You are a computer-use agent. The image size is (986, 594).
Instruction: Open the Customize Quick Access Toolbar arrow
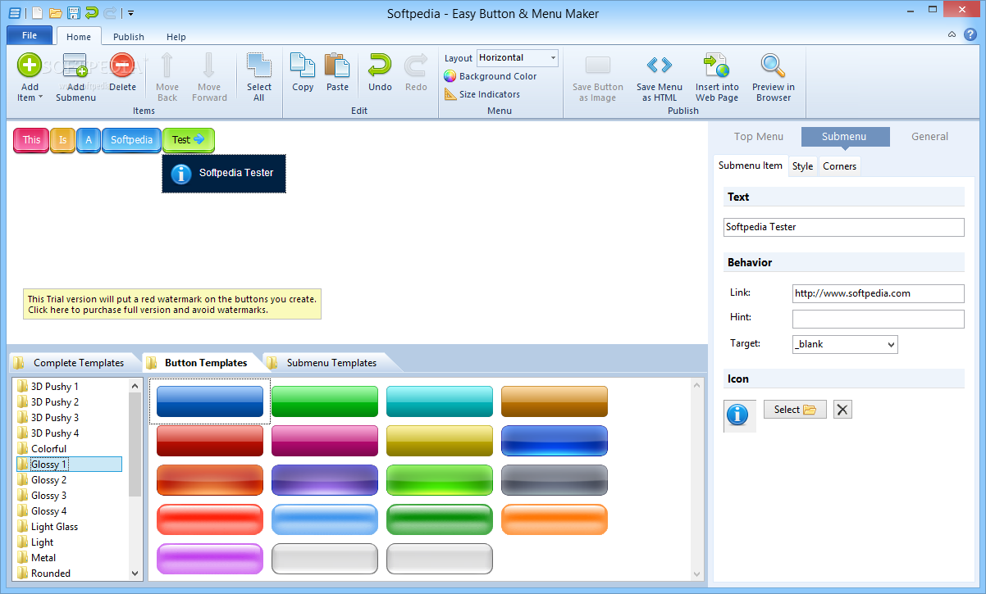click(130, 13)
